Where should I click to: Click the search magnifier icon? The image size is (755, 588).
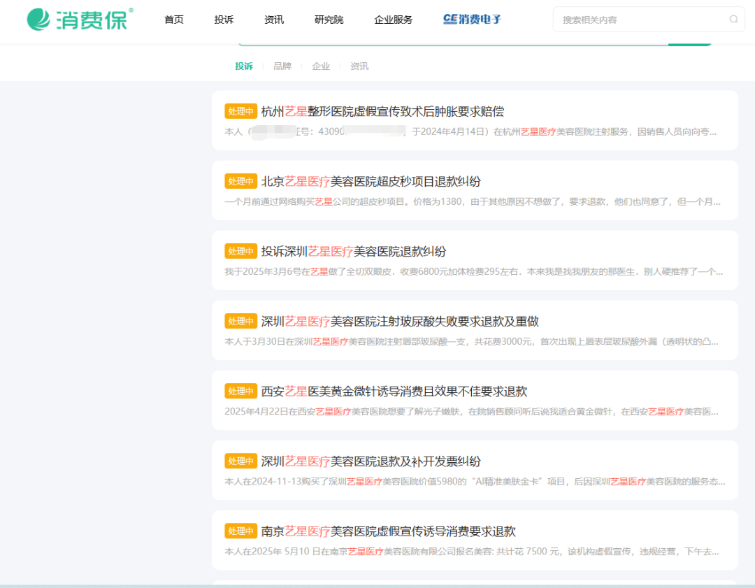point(733,20)
